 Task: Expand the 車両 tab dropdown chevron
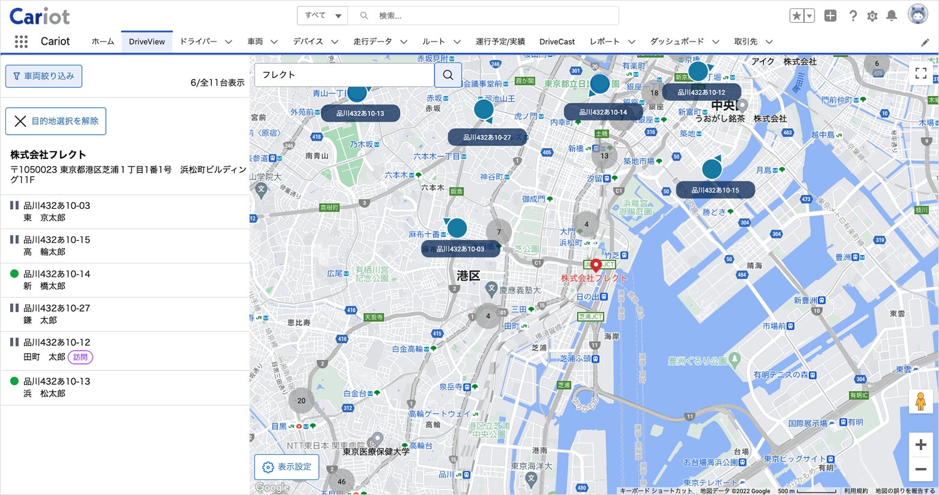[x=274, y=42]
